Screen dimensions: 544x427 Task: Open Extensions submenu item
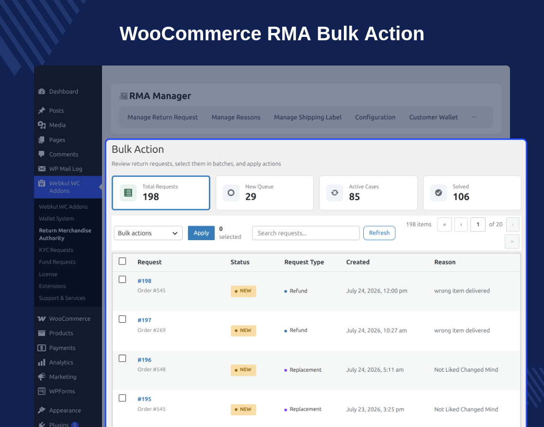coord(52,286)
